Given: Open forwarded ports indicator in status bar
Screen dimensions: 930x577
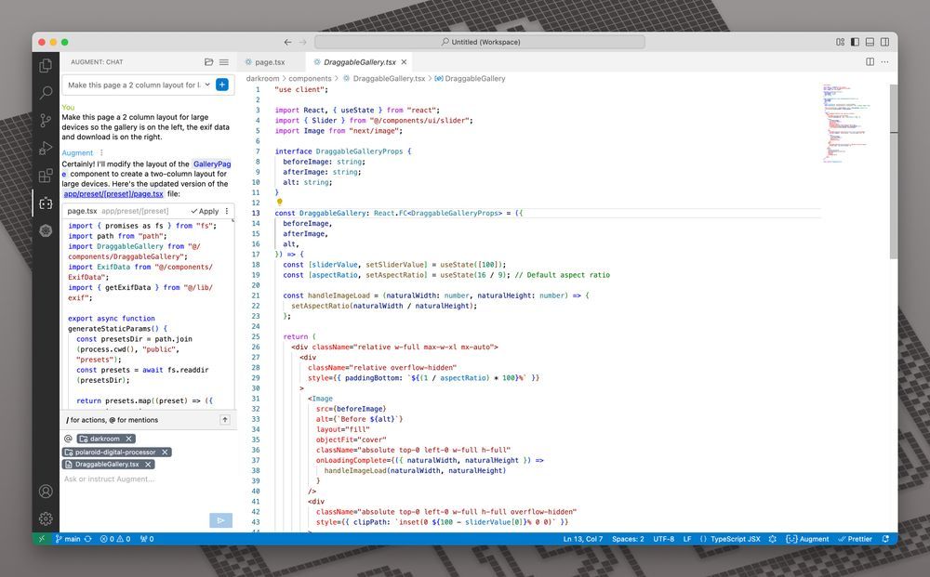Looking at the screenshot, I should click(x=147, y=539).
